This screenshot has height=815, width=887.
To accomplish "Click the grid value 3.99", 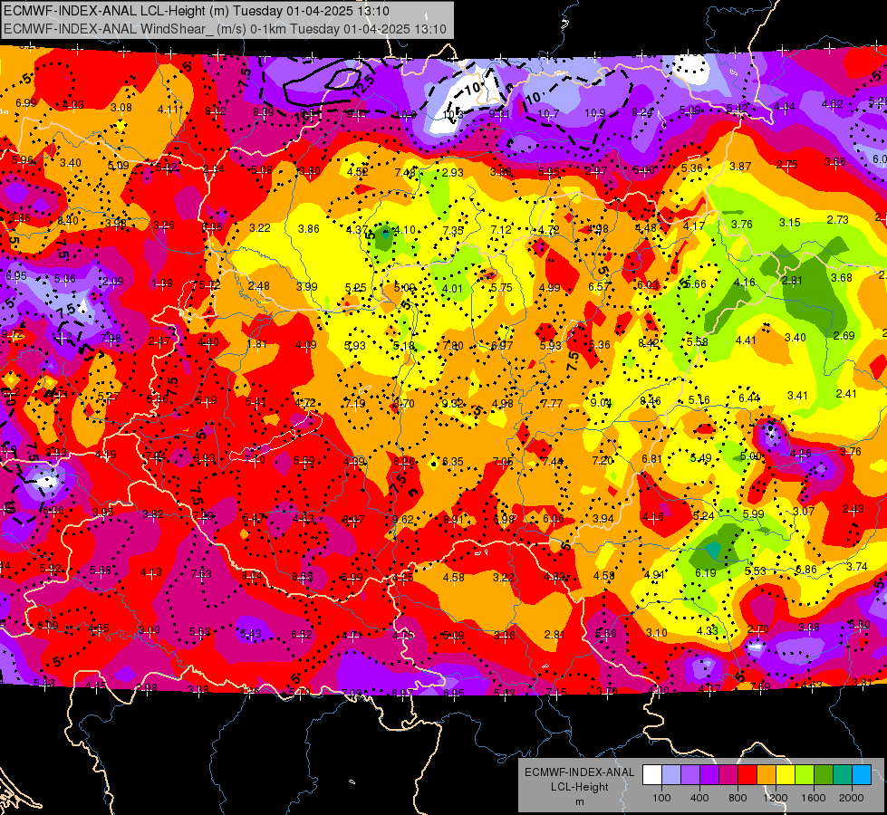I will pos(306,286).
